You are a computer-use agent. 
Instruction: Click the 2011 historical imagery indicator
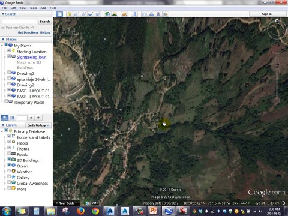(95, 203)
